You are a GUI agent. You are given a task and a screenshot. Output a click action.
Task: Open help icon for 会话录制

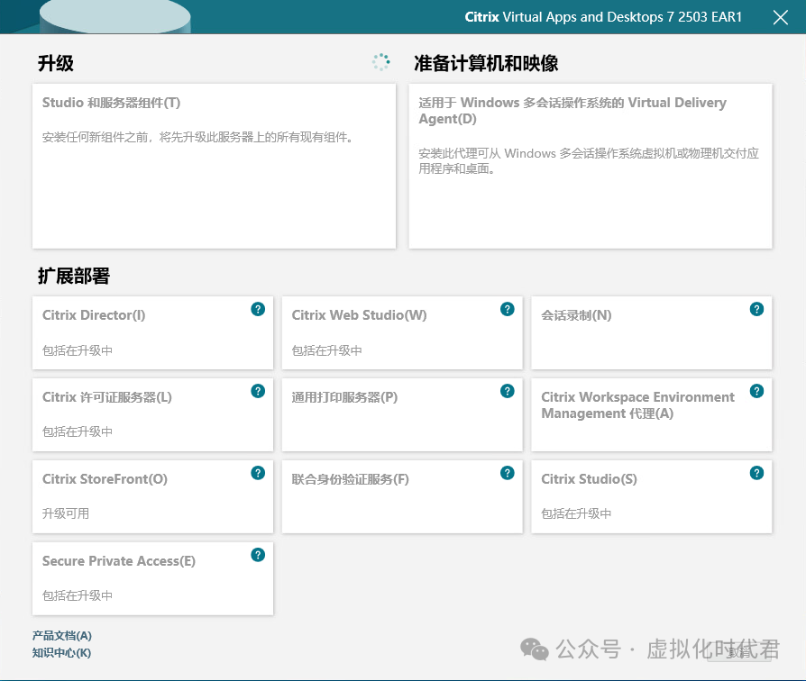pos(756,309)
